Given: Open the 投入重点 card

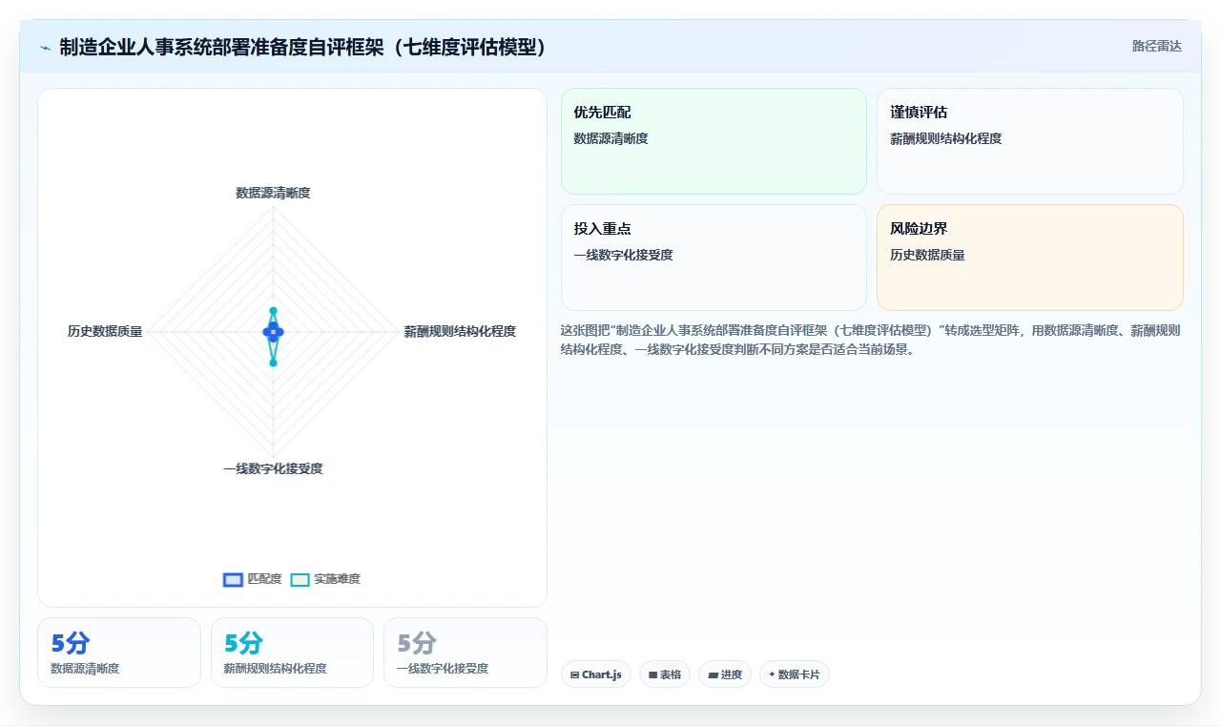Looking at the screenshot, I should pos(714,258).
